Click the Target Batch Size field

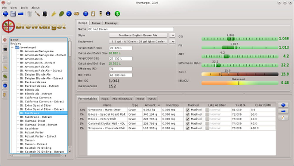click(x=121, y=48)
